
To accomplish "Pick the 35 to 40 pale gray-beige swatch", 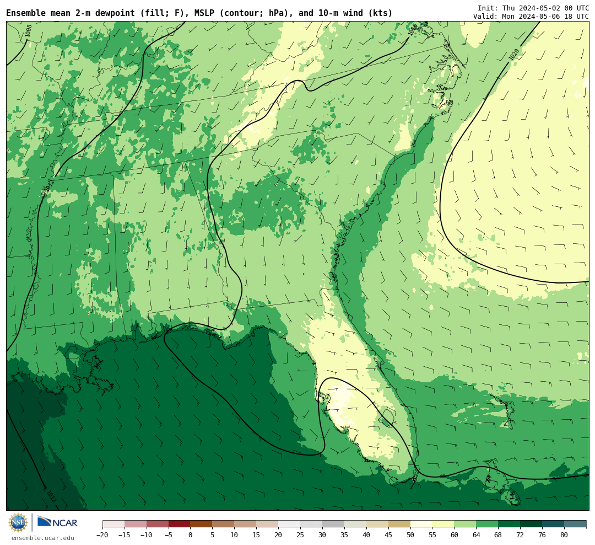I will 355,524.
